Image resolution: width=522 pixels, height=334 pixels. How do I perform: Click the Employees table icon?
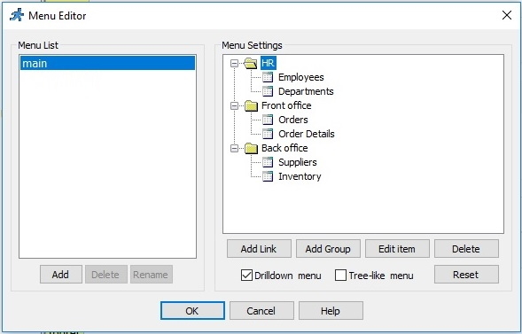[x=268, y=77]
